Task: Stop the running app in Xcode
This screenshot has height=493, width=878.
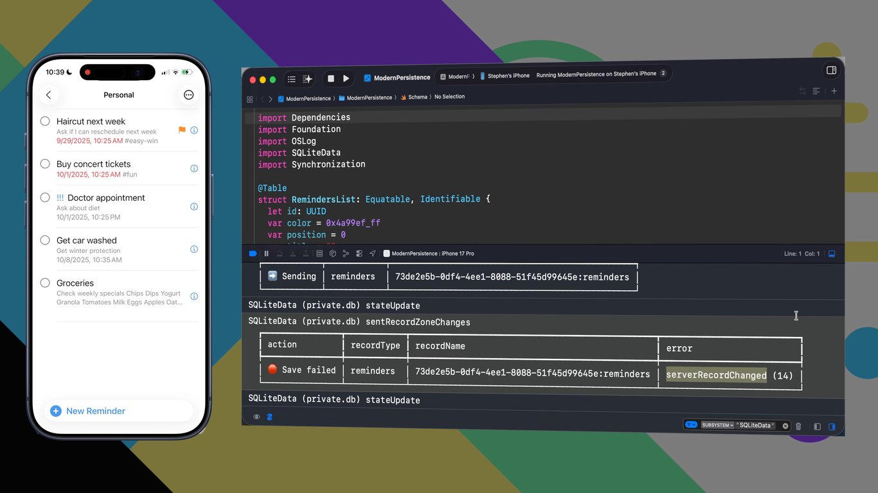Action: (x=331, y=78)
